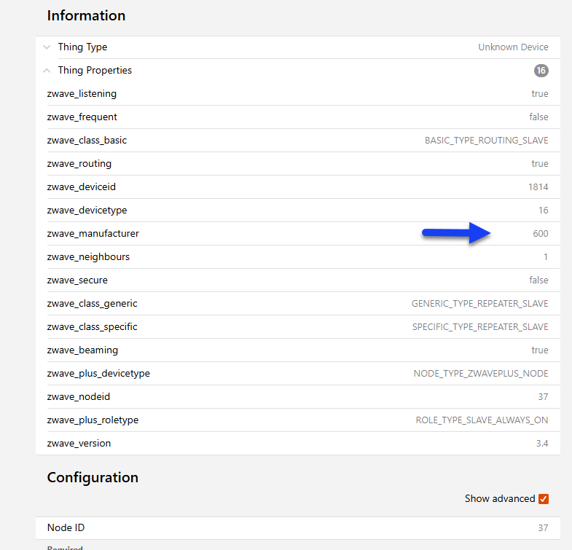Click the Configuration section heading
572x550 pixels.
[x=93, y=478]
